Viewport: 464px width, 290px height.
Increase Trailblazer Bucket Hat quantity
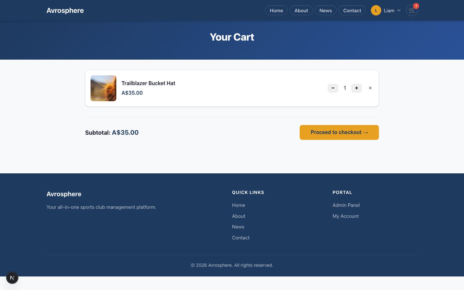[356, 88]
